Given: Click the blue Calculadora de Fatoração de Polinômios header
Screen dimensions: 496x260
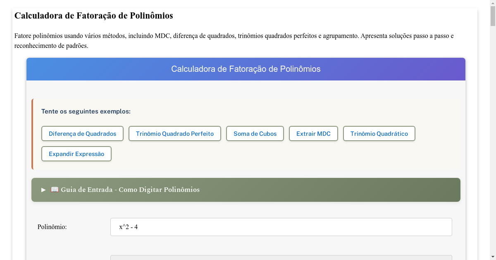Looking at the screenshot, I should tap(246, 69).
